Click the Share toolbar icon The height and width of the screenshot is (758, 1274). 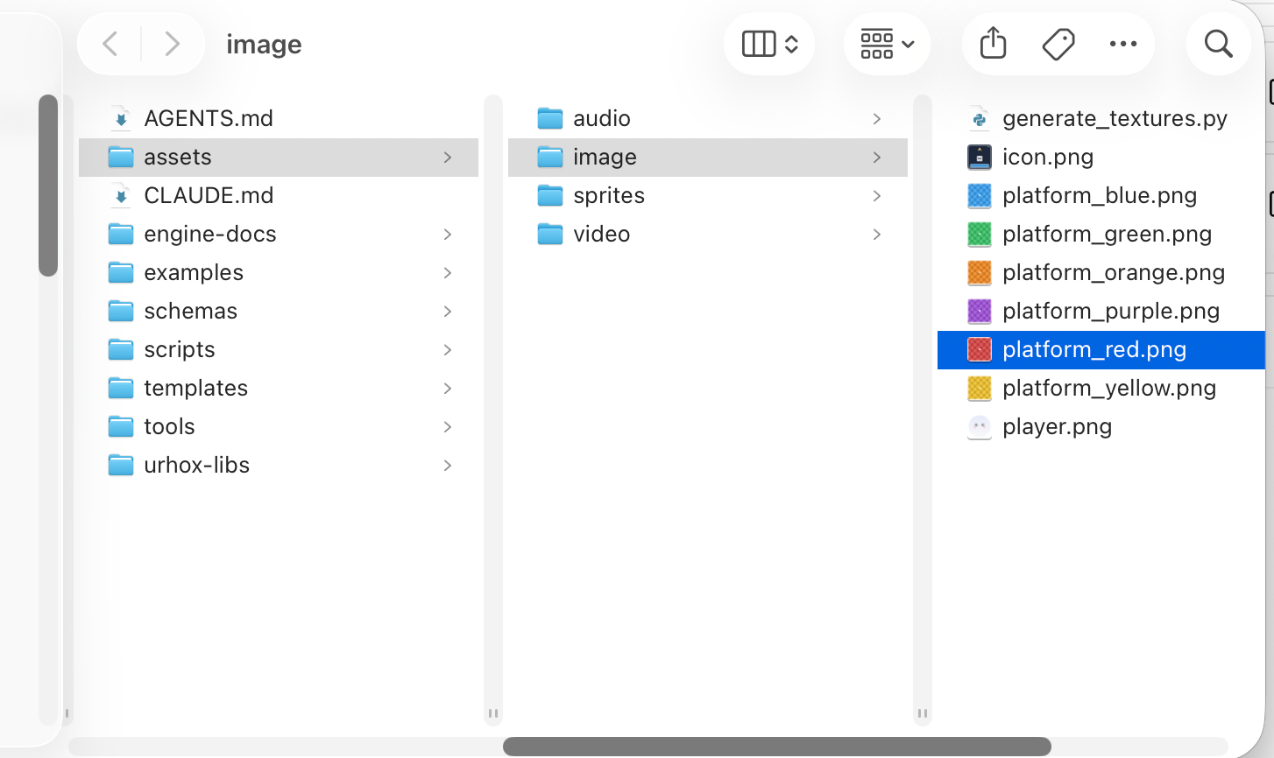tap(993, 44)
